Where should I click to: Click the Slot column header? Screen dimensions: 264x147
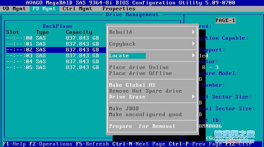(13, 32)
